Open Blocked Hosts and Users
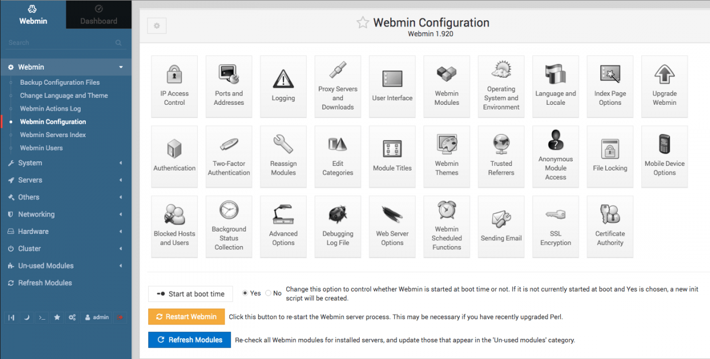The height and width of the screenshot is (359, 710). click(x=175, y=226)
